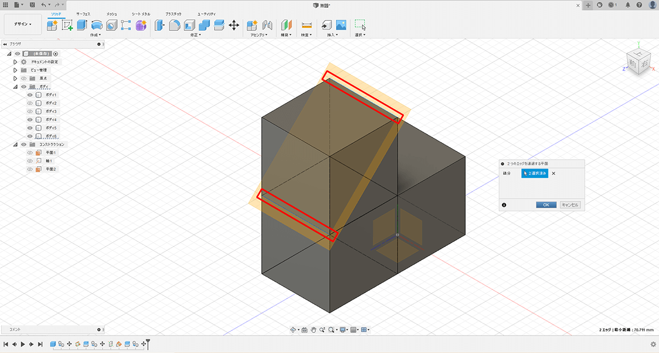Screen dimensions: 659x353
Task: Select the Revolve tool icon
Action: tap(97, 25)
